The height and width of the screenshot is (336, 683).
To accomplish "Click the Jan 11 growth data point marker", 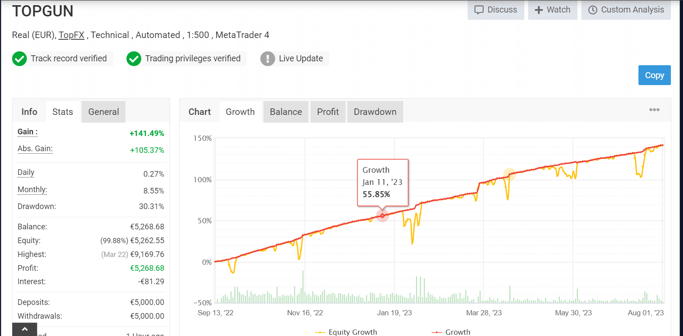I will click(382, 216).
